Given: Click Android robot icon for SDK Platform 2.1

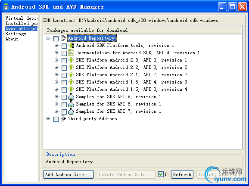Looking at the screenshot, I should click(71, 74).
